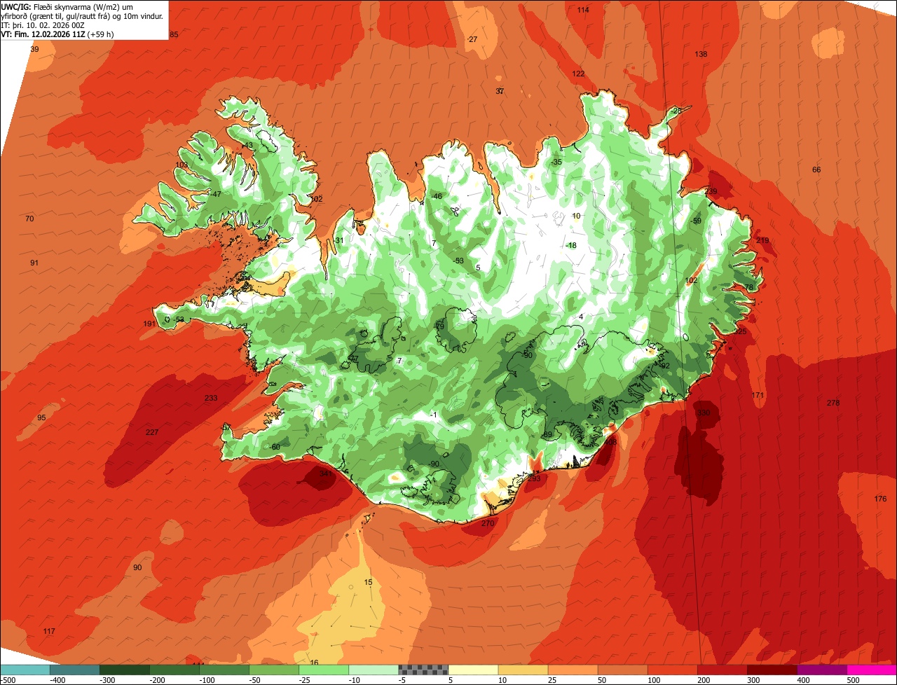Click the '114' value at the top edge
The image size is (897, 685).
click(583, 10)
